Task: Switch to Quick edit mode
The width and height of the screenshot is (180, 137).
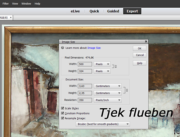Action: coord(94,11)
